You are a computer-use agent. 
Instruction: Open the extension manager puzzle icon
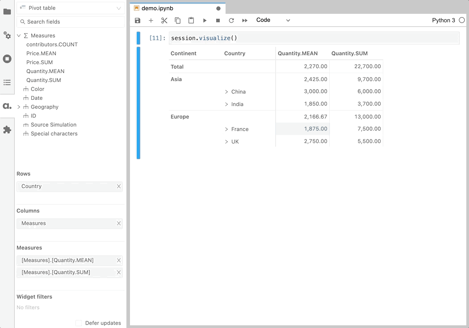[x=7, y=130]
